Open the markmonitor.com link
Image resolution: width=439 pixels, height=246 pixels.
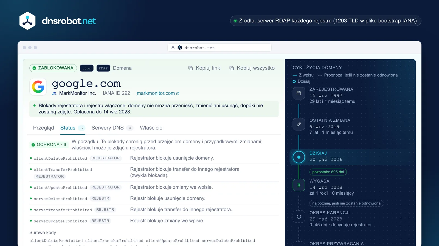(x=156, y=93)
